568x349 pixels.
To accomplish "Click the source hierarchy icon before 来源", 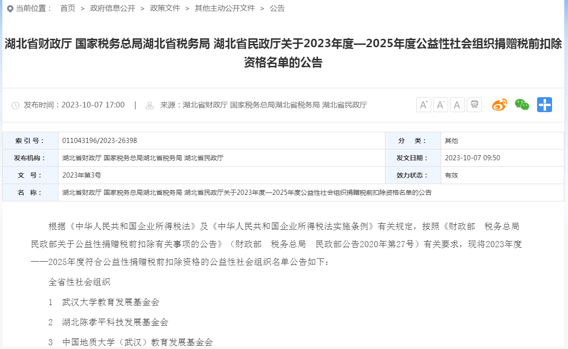I will (150, 106).
